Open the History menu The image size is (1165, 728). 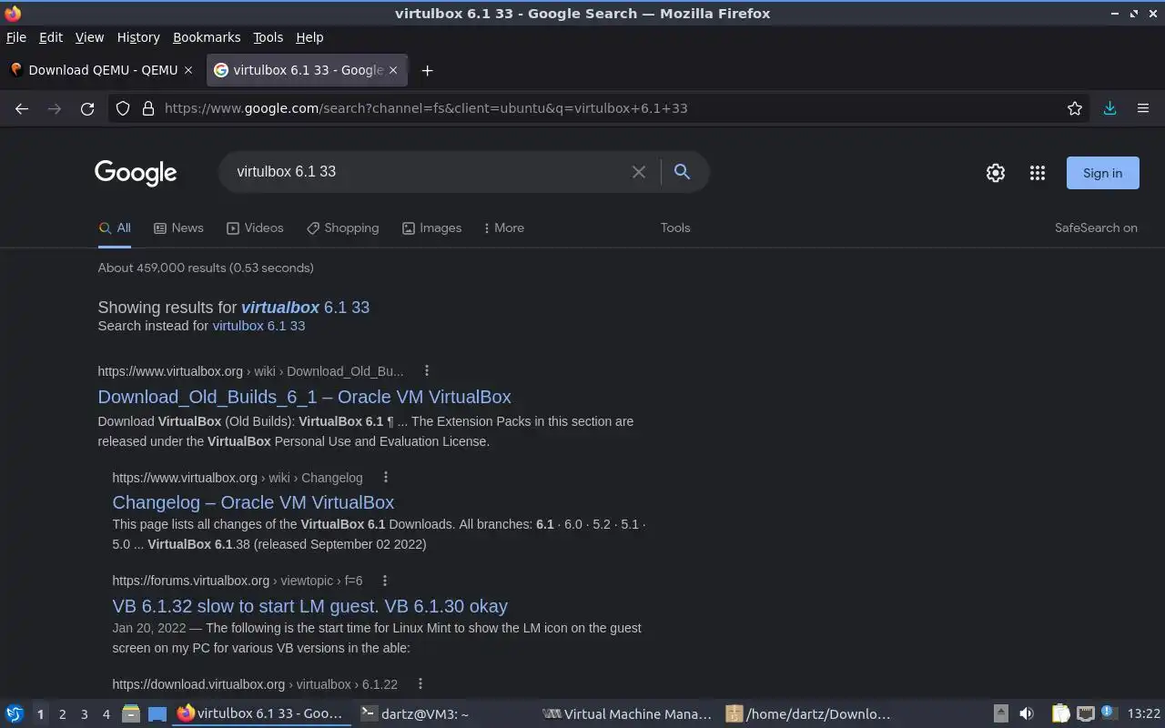(x=138, y=37)
